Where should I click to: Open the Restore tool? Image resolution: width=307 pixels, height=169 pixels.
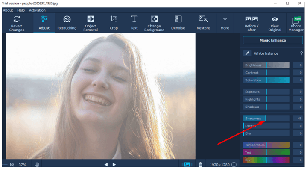[x=203, y=23]
